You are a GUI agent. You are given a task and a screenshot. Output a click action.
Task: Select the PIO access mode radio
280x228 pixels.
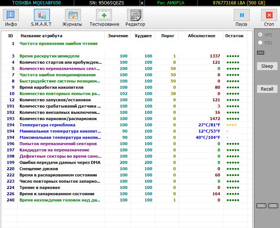pos(260,43)
